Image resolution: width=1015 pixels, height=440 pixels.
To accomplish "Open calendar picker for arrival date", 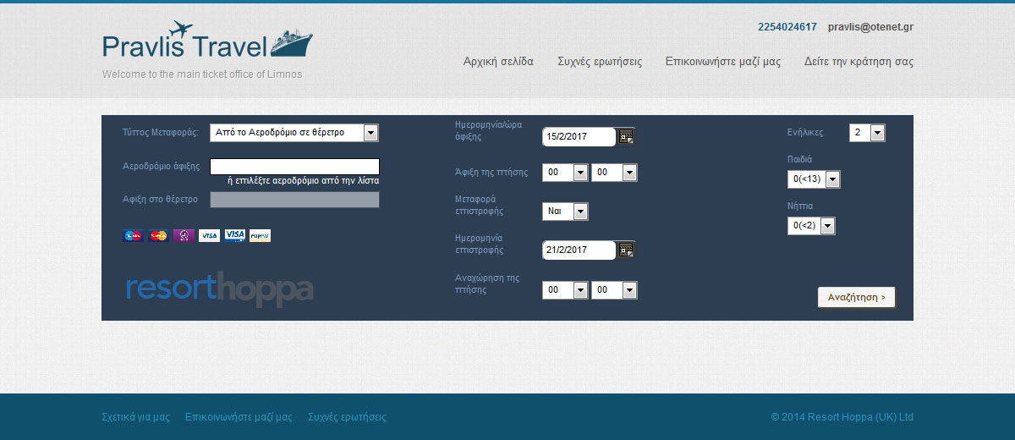I will point(626,136).
